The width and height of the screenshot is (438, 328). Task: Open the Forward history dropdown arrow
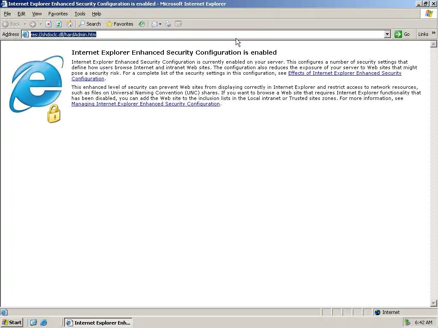(41, 24)
